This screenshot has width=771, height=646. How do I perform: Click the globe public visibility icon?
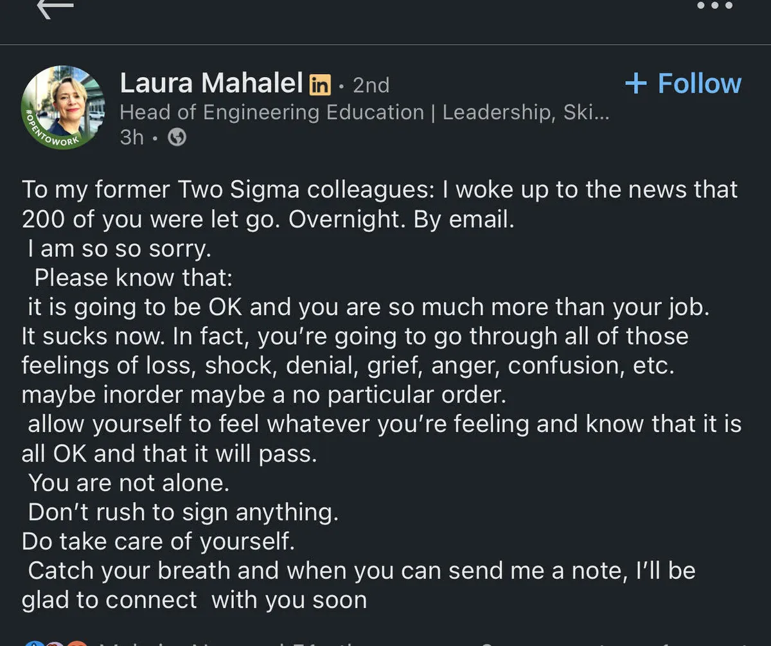(x=177, y=138)
